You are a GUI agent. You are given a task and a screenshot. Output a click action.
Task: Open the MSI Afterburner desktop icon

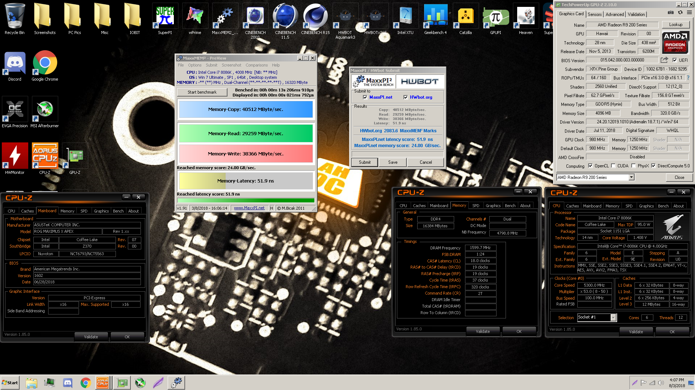click(x=45, y=112)
